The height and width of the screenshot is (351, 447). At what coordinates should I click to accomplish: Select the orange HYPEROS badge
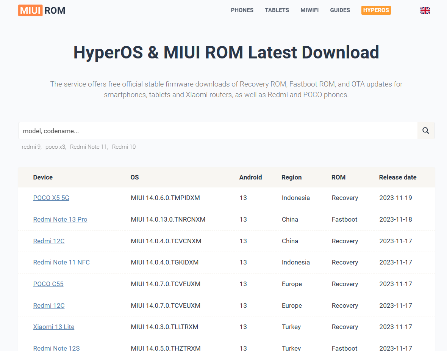(x=376, y=10)
